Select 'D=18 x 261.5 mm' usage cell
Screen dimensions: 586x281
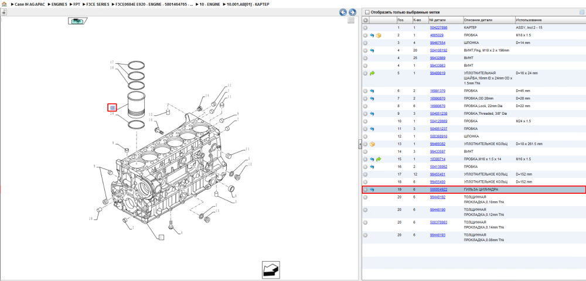click(x=529, y=144)
